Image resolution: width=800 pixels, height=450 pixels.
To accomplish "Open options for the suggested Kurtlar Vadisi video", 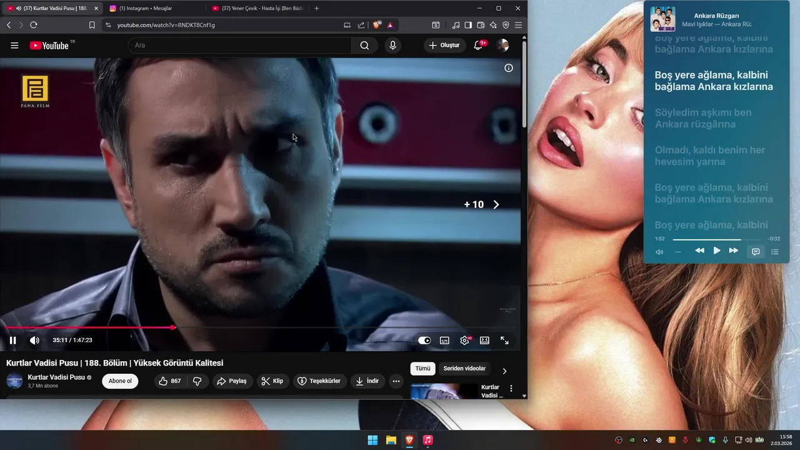I will (x=511, y=389).
